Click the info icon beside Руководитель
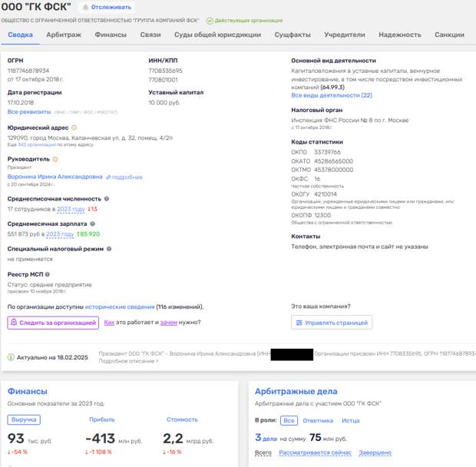The height and width of the screenshot is (467, 476). (55, 159)
